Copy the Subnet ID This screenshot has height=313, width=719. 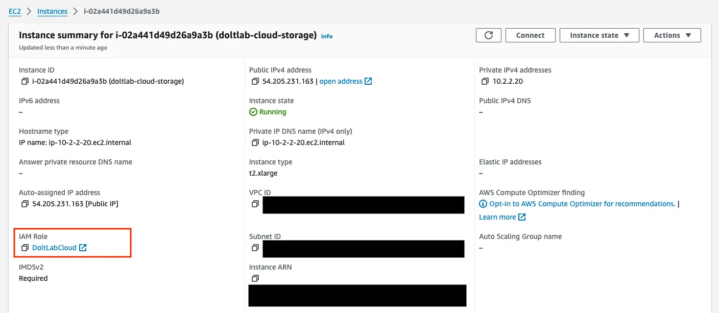(x=255, y=248)
